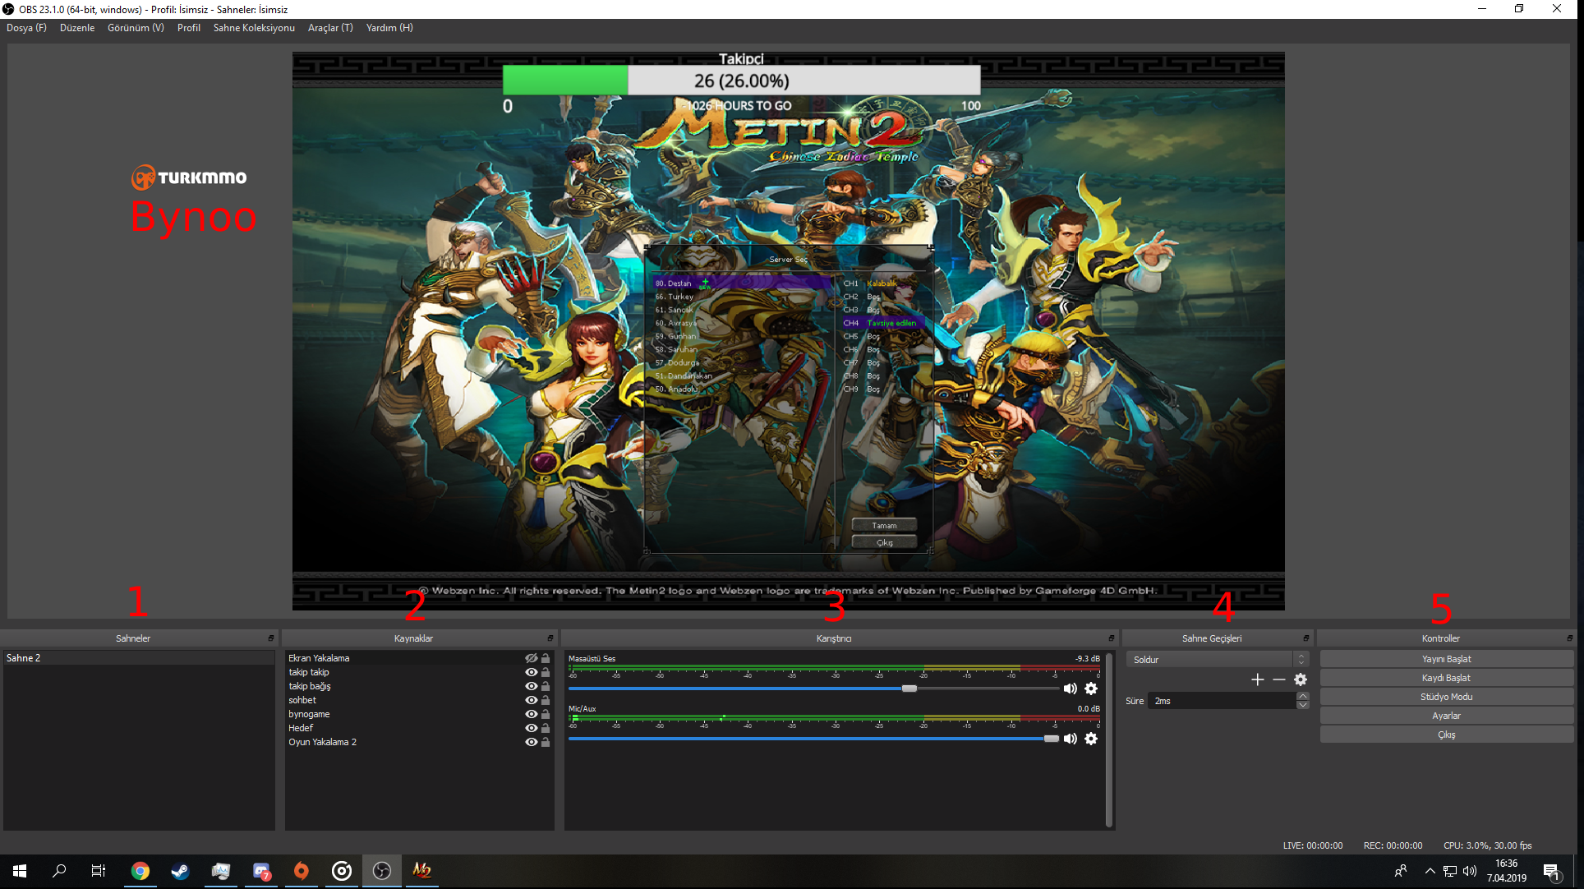Click the Karıştırıcı mixer scrollbar
The image size is (1584, 889).
pos(1109,739)
